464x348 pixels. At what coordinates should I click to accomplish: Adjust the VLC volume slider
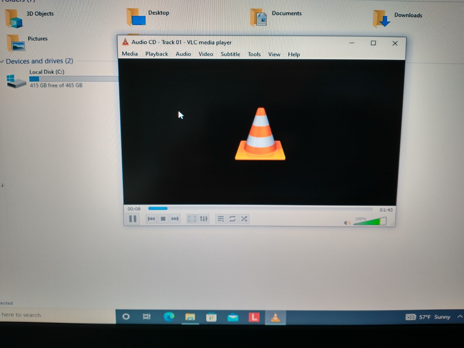click(370, 221)
